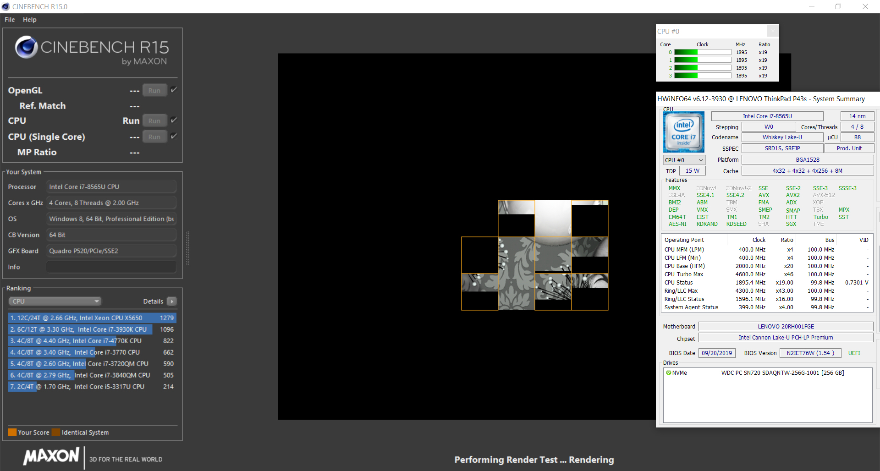Select ranking entry Intel Core i7-4770K
The width and height of the screenshot is (880, 471).
tap(92, 341)
